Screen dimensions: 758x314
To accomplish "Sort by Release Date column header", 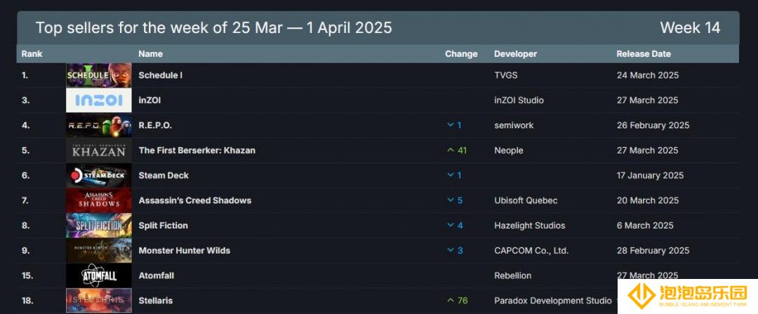I will (x=644, y=54).
